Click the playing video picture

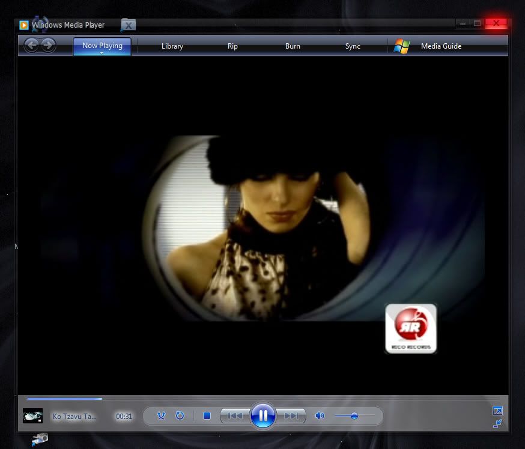263,228
